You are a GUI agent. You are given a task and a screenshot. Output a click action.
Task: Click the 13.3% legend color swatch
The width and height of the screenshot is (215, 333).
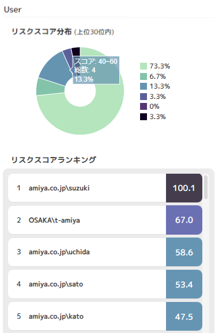[x=144, y=86]
